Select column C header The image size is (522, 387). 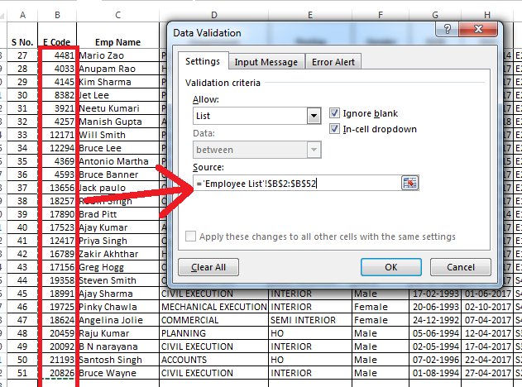click(117, 15)
